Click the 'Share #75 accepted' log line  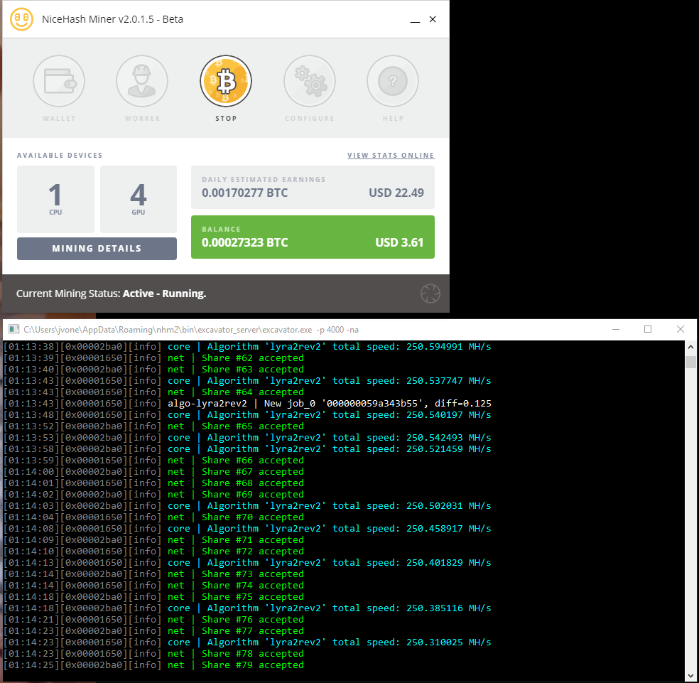(x=154, y=596)
